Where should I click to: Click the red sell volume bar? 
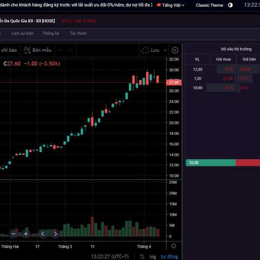[248, 162]
